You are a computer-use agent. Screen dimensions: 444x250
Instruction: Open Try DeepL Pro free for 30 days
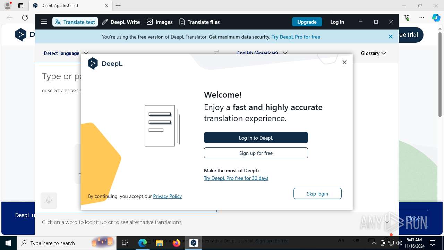(236, 178)
